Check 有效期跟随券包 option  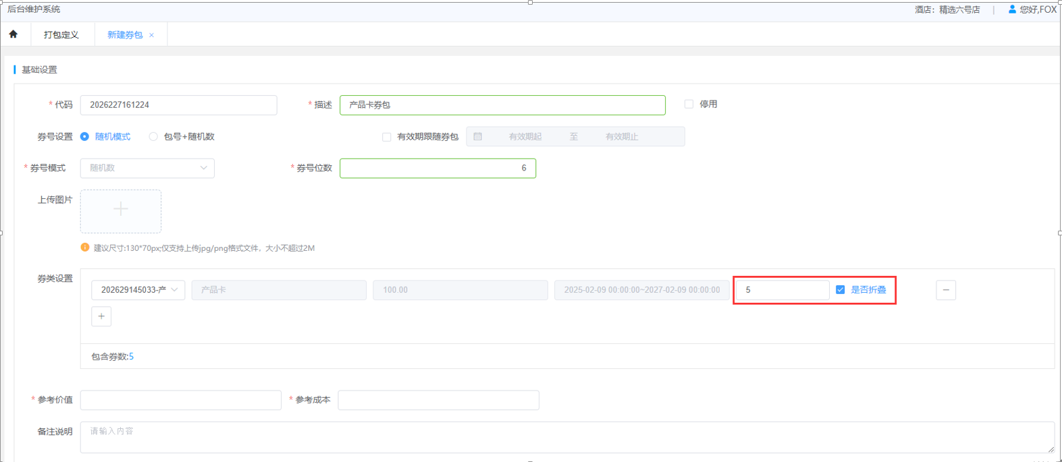pos(387,137)
